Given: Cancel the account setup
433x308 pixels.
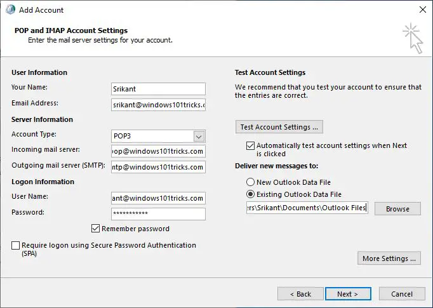Looking at the screenshot, I should (x=402, y=294).
